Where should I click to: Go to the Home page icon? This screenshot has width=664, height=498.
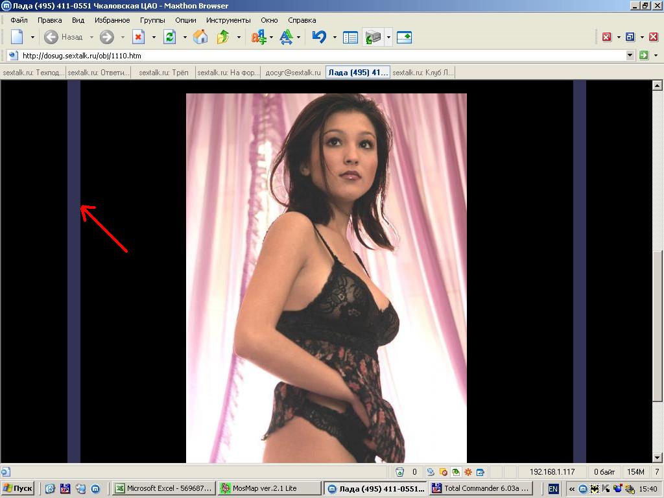(x=200, y=37)
